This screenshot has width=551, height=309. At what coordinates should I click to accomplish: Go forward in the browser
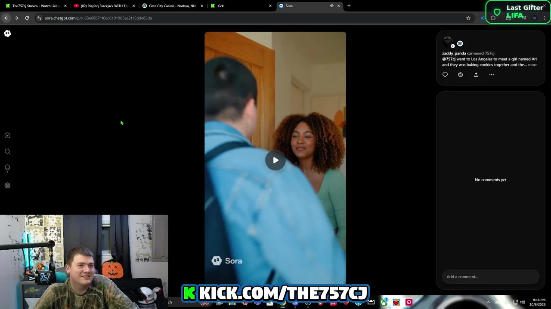point(16,18)
